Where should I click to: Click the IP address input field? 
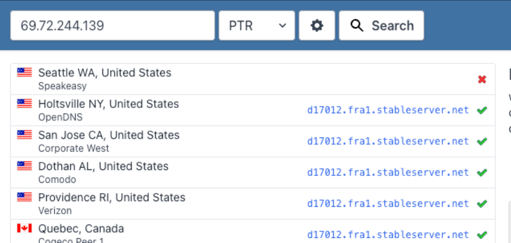(x=112, y=25)
